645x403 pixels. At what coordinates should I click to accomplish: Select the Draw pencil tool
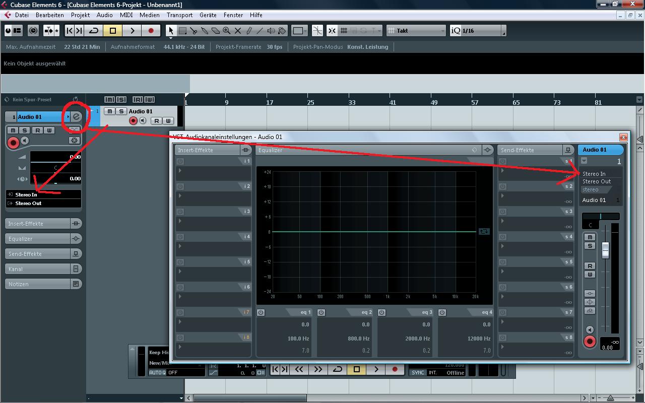click(x=249, y=31)
